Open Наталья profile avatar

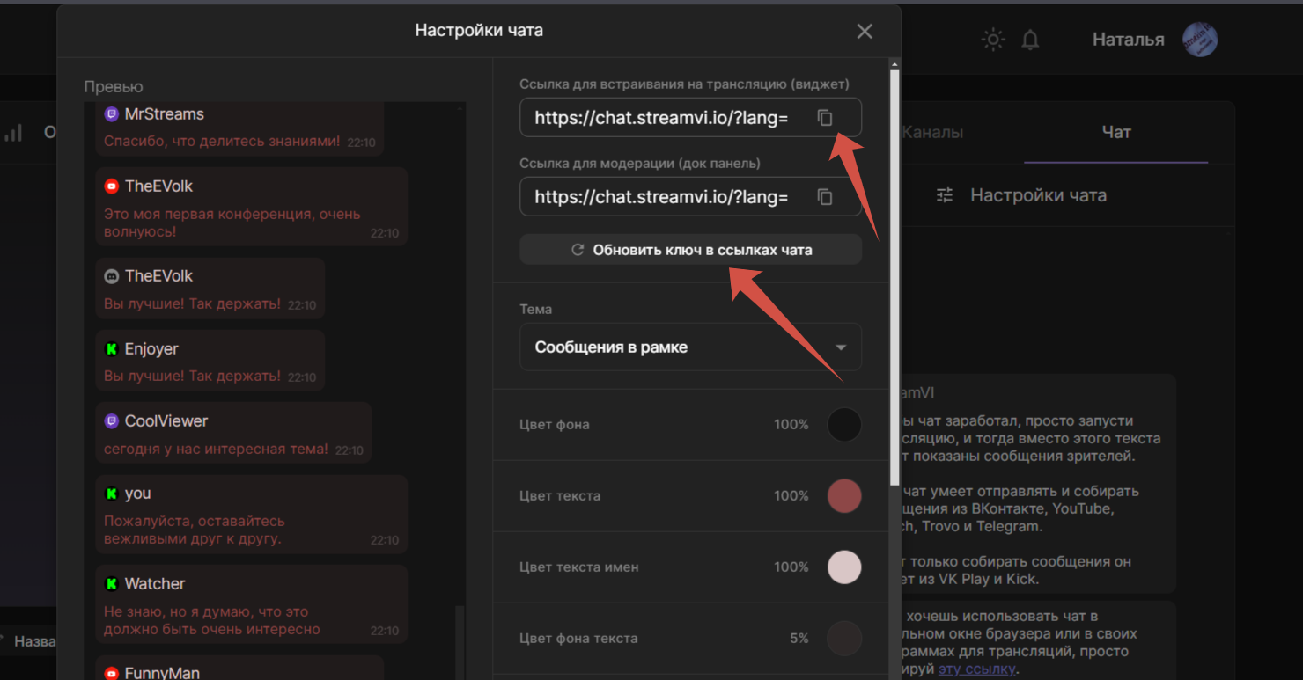click(1200, 40)
